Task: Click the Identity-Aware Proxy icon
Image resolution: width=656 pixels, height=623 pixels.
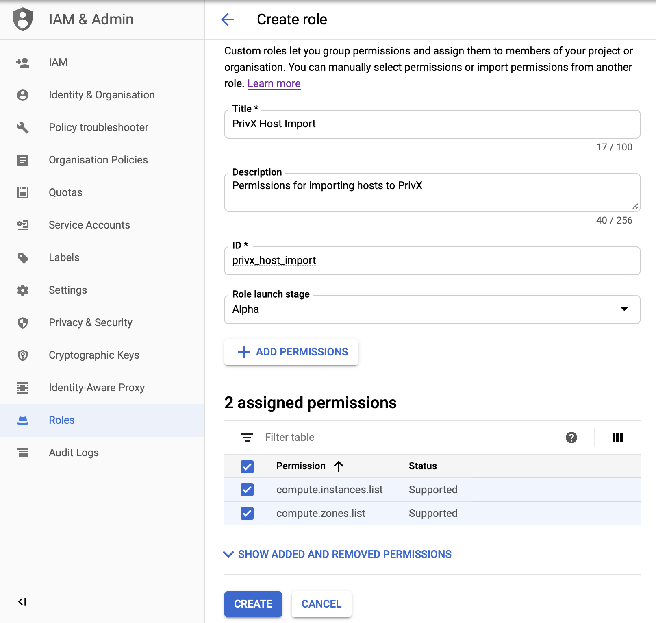Action: coord(23,388)
